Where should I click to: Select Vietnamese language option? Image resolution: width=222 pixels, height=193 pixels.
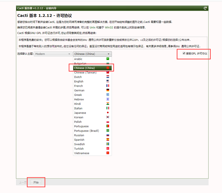click(92, 153)
